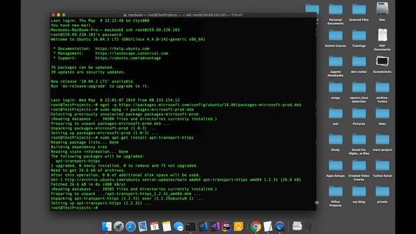
Task: Click the '76 packages can be updated.' line
Action: 83,68
